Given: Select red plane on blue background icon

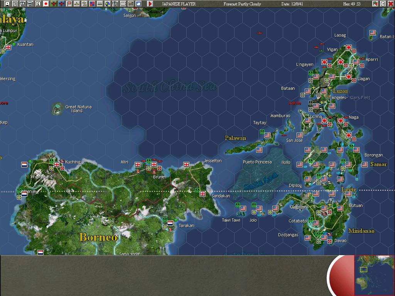Looking at the screenshot, I should (61, 4).
